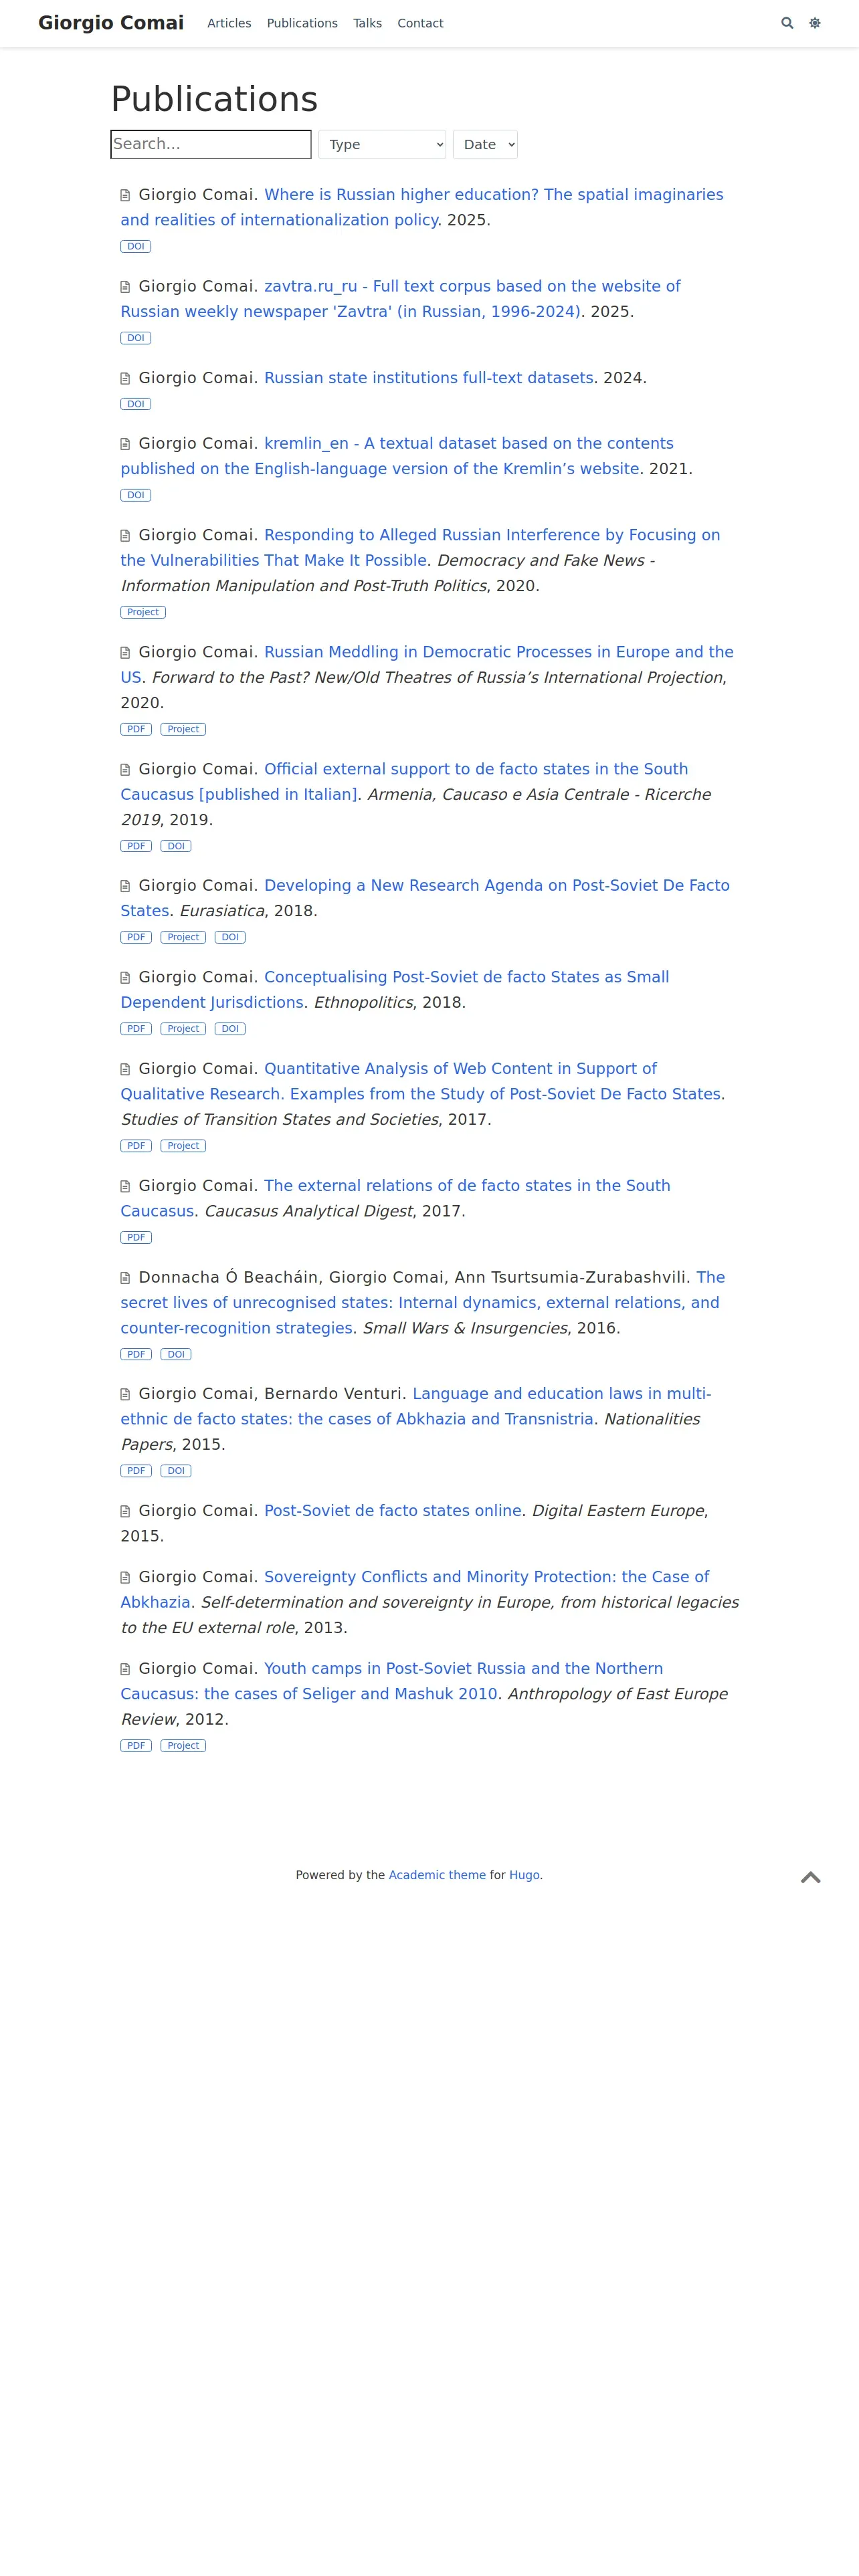Screen dimensions: 859x2576
Task: Toggle the light/dark theme icon
Action: point(815,23)
